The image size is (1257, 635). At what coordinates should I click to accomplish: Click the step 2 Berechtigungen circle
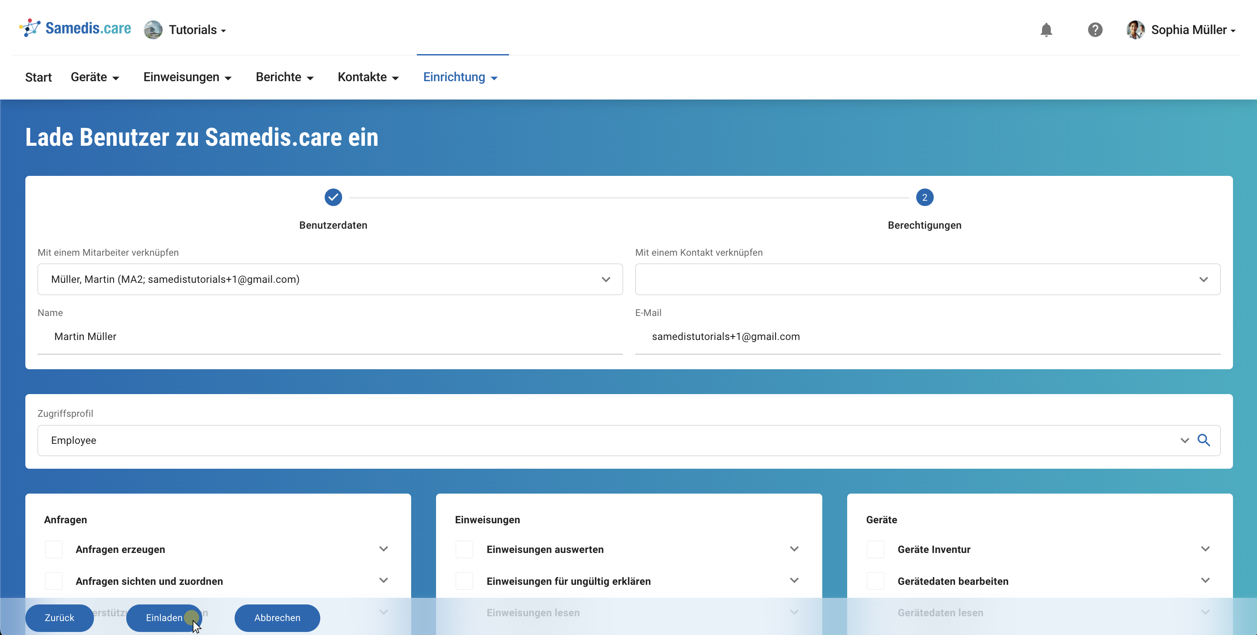pos(924,197)
